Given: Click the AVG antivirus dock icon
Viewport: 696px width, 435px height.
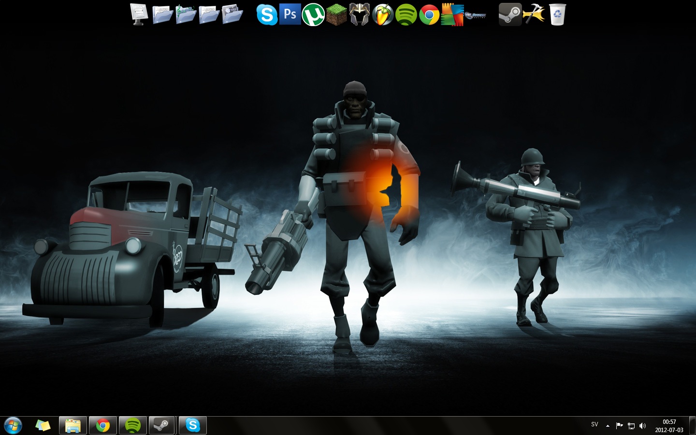Looking at the screenshot, I should coord(452,14).
